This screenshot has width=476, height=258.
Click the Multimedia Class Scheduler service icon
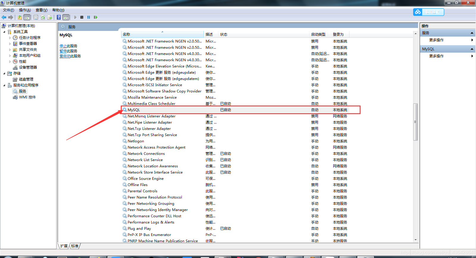coord(125,103)
